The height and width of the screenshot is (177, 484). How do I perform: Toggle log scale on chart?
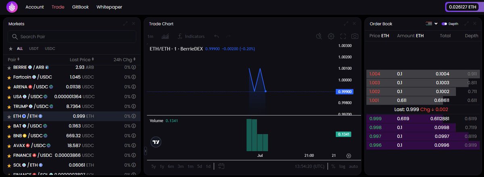click(342, 166)
